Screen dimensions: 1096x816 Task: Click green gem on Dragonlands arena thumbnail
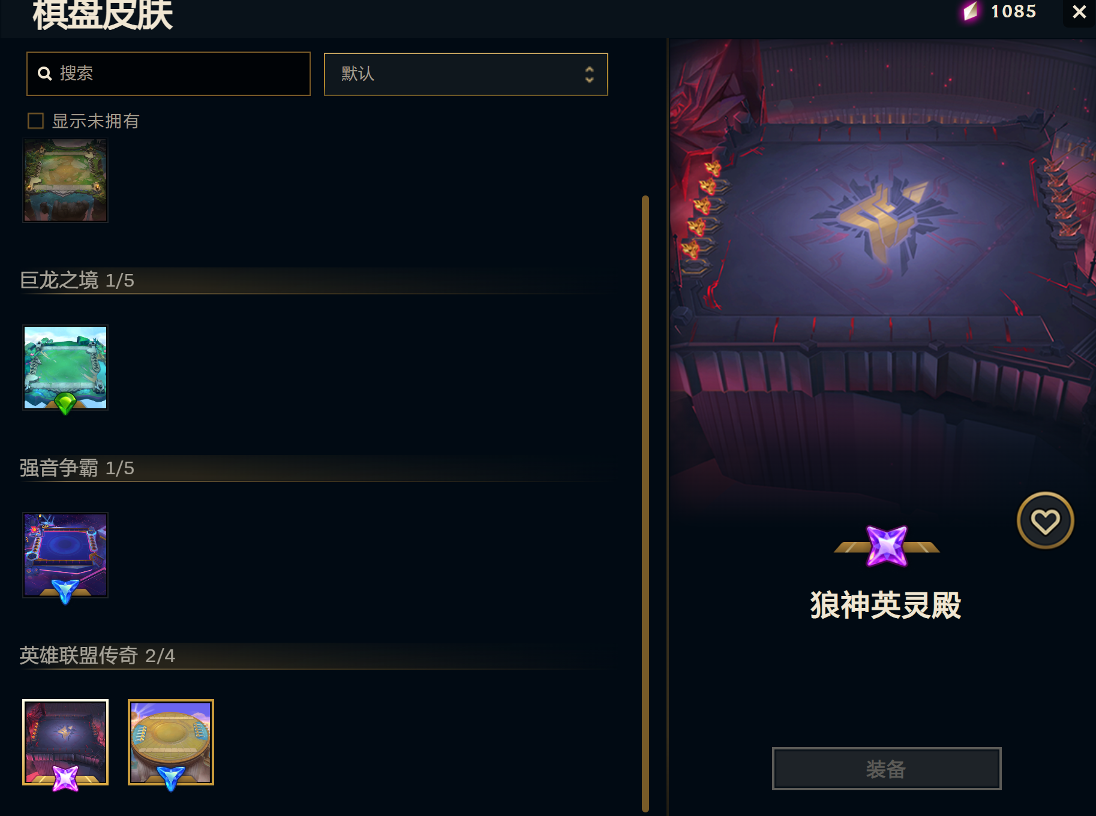pos(65,403)
